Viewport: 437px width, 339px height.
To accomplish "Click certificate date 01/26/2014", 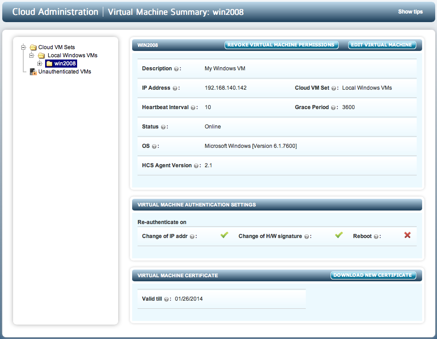I will (189, 299).
